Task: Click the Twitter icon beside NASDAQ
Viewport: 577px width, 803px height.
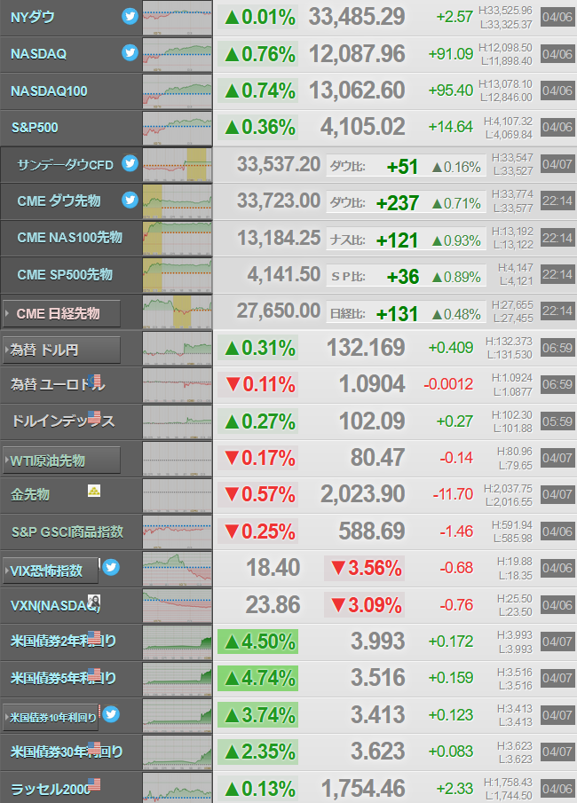Action: [x=130, y=52]
